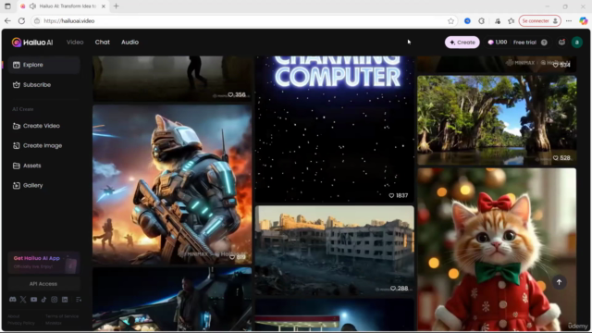
Task: Open the Instagram social icon
Action: pyautogui.click(x=55, y=300)
